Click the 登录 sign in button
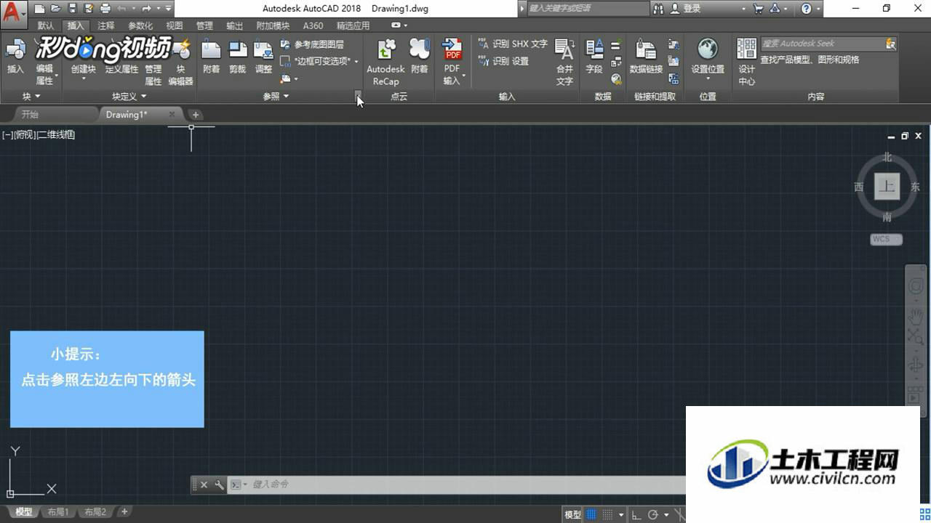 (686, 9)
